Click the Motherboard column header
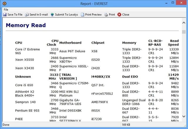The height and width of the screenshot is (129, 188). click(x=70, y=43)
